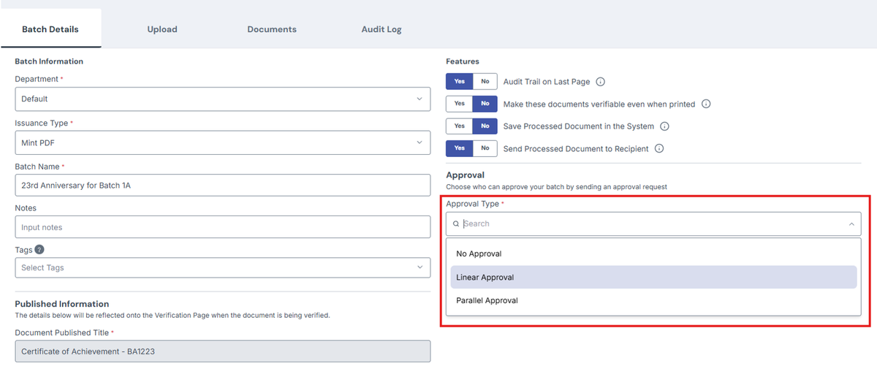Open info icon for verifiable when printed

tap(706, 104)
